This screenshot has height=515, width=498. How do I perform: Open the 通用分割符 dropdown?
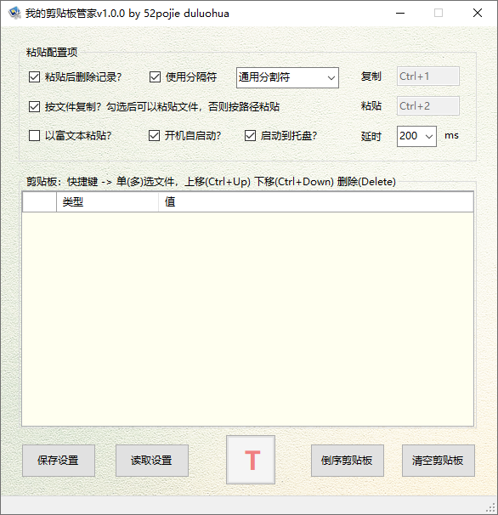(287, 78)
